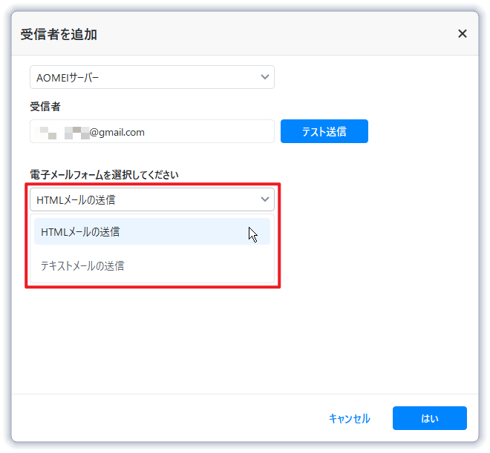Click the empty footer area left of キャンセル

pyautogui.click(x=163, y=418)
